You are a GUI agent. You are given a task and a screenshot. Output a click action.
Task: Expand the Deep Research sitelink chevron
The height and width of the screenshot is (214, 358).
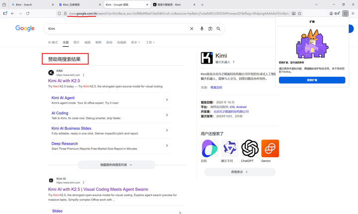pyautogui.click(x=167, y=146)
